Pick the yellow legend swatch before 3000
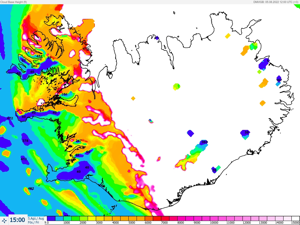 point(91,218)
